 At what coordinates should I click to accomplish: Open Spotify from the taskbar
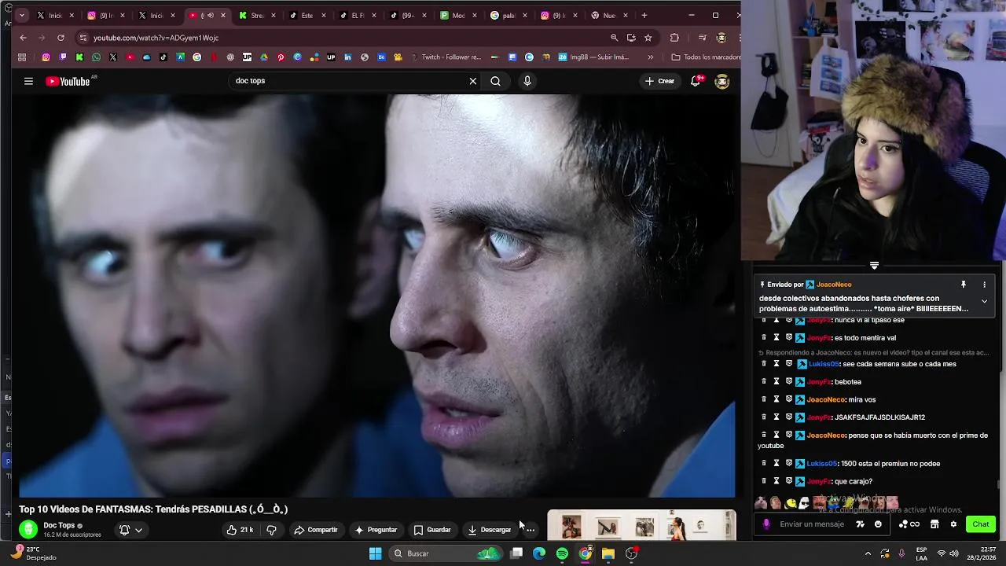click(562, 553)
